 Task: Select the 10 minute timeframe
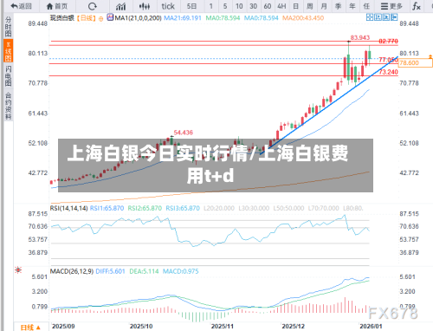tap(239, 6)
